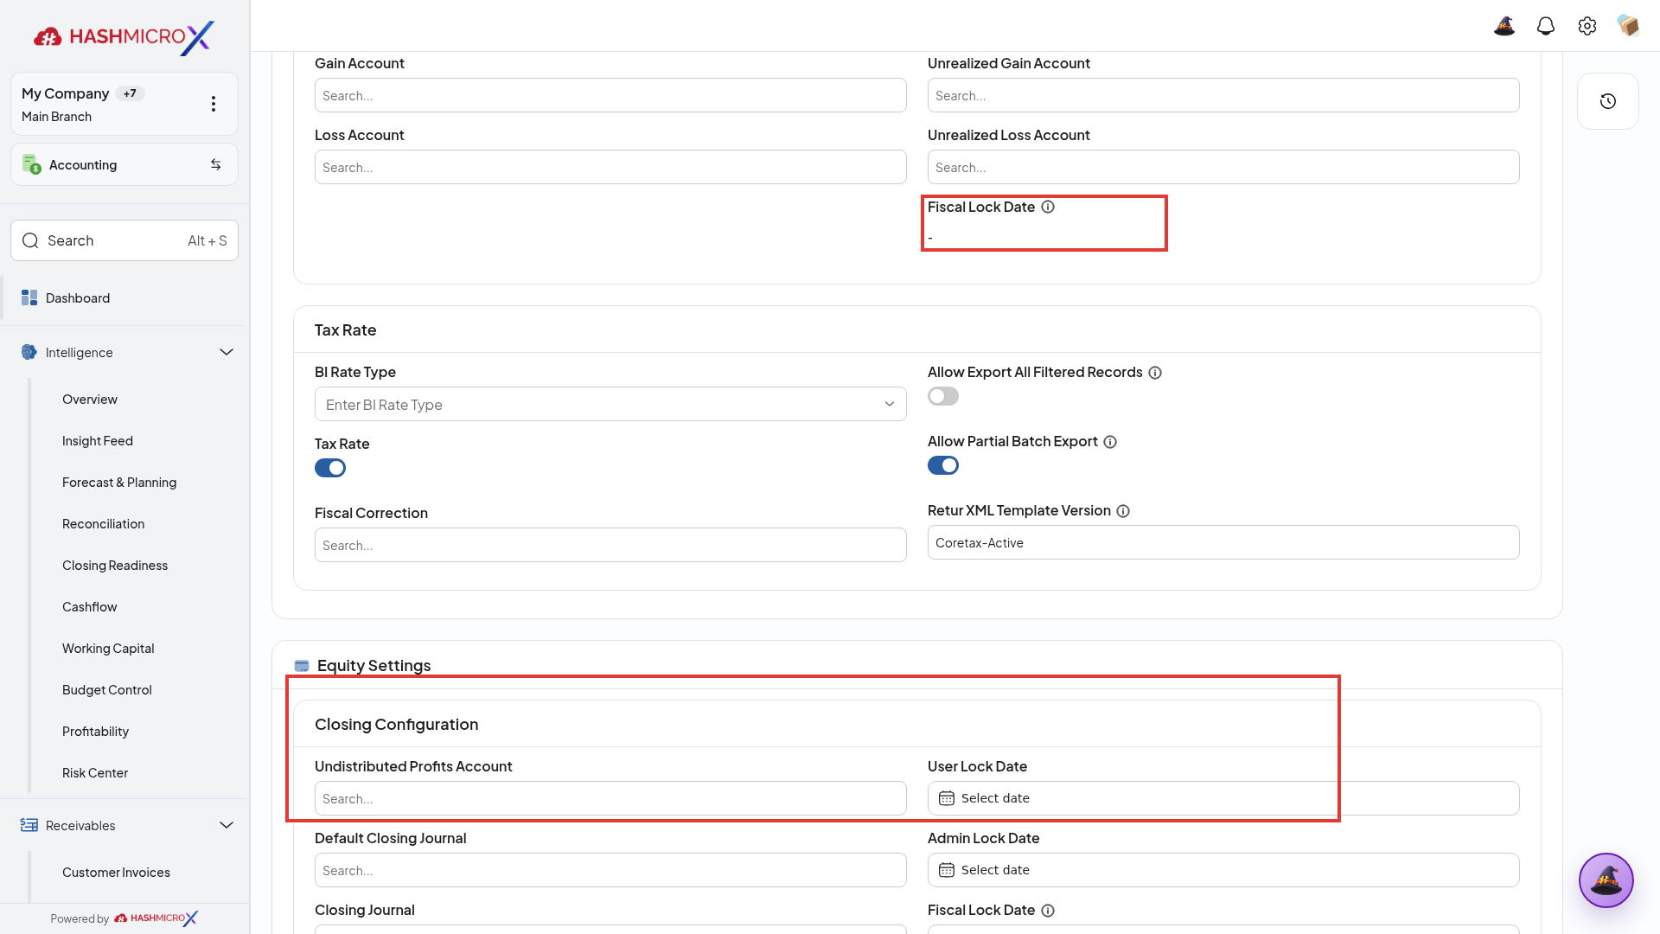This screenshot has width=1660, height=934.
Task: Show info for upper Fiscal Lock Date
Action: 1048,207
